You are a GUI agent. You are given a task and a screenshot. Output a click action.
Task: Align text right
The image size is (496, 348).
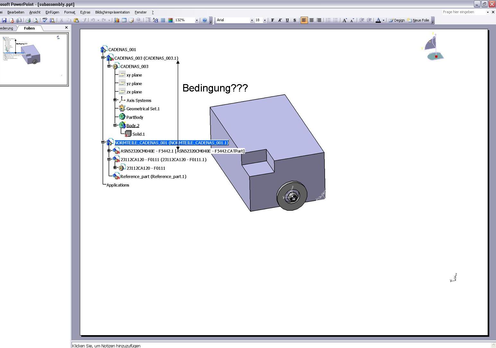pyautogui.click(x=319, y=20)
